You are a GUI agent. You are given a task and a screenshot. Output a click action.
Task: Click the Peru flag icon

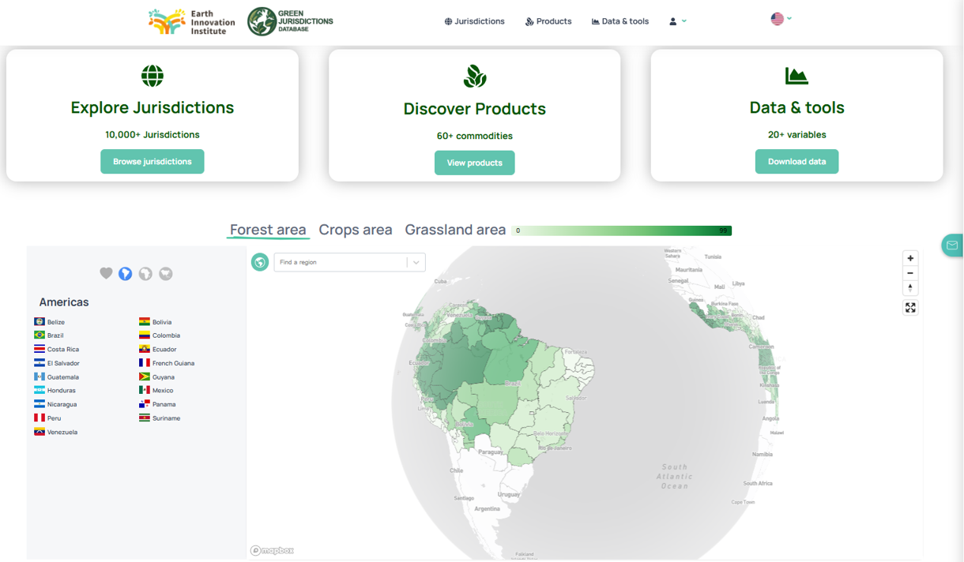40,418
